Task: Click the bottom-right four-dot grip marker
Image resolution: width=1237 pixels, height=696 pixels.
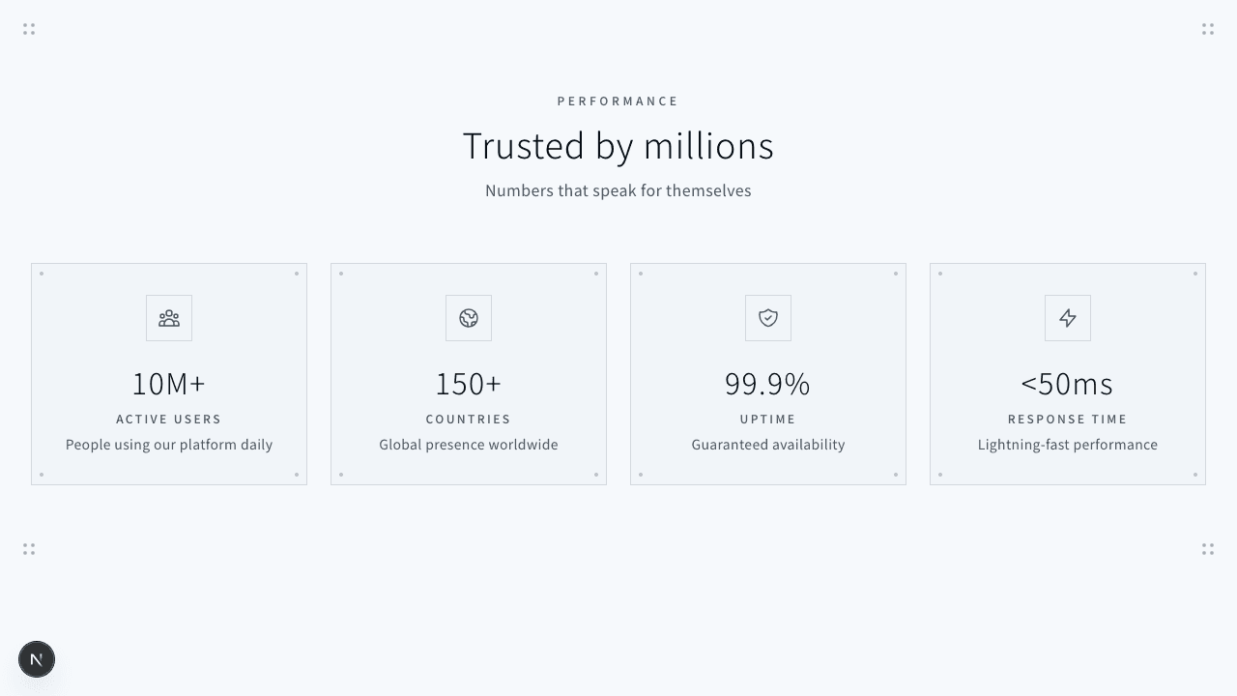Action: click(x=1208, y=549)
